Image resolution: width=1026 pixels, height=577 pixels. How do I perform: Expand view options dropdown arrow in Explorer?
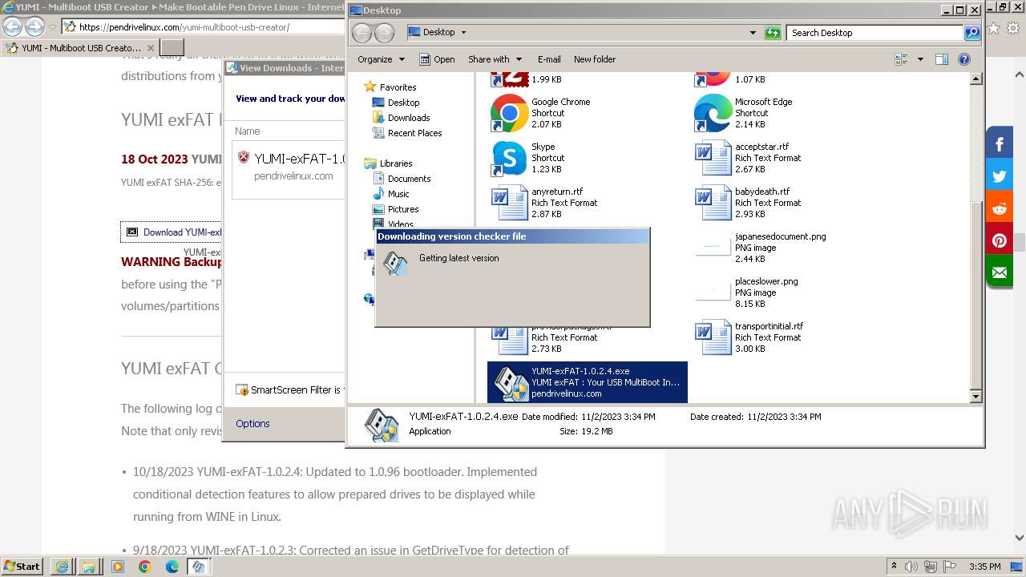point(920,59)
